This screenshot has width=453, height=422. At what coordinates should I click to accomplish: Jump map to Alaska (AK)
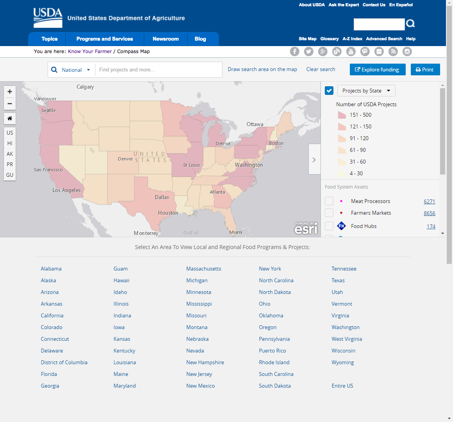click(10, 154)
